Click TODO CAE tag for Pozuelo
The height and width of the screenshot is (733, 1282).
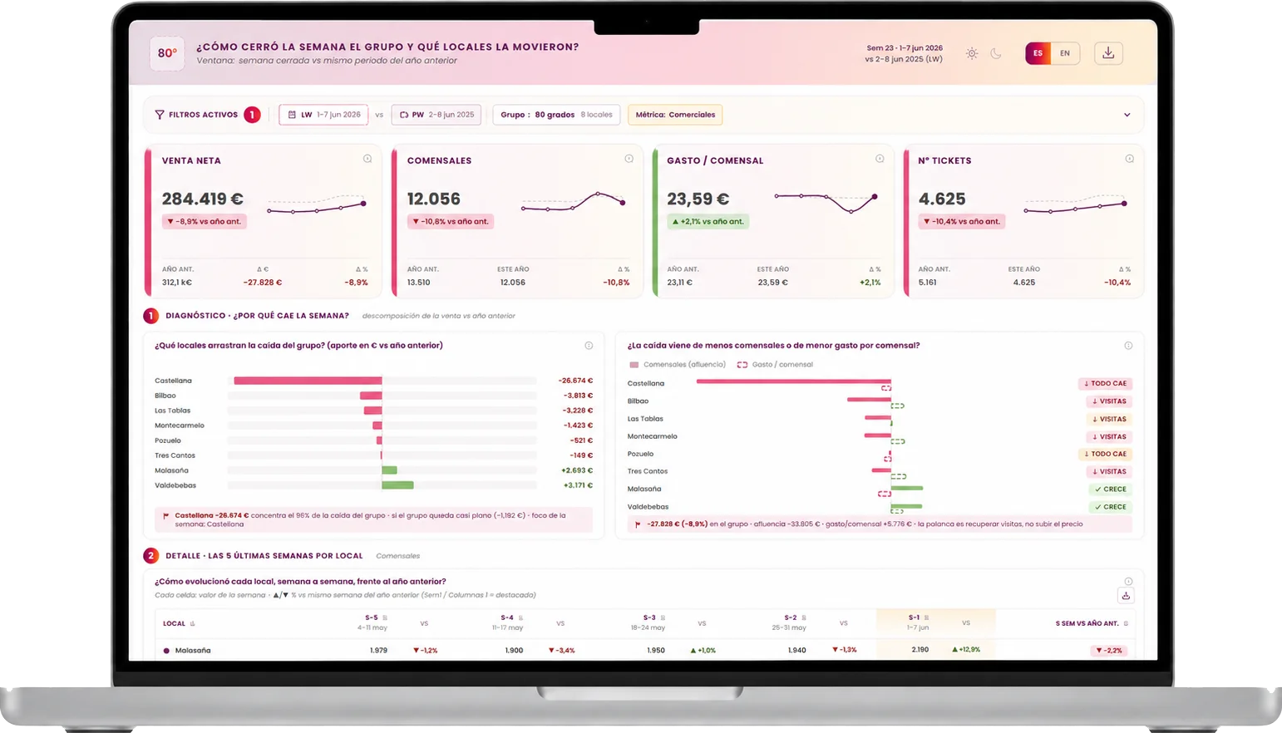(1105, 454)
